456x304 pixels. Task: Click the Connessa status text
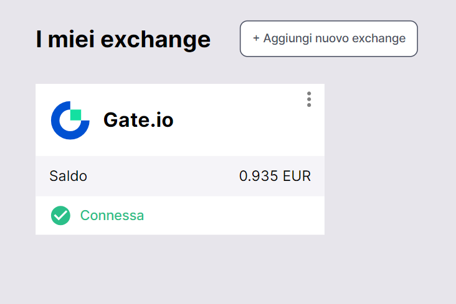(x=112, y=216)
